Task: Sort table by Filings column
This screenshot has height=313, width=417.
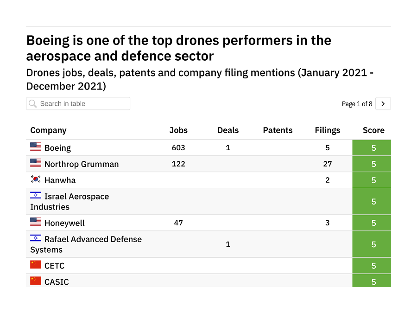Action: [x=327, y=130]
